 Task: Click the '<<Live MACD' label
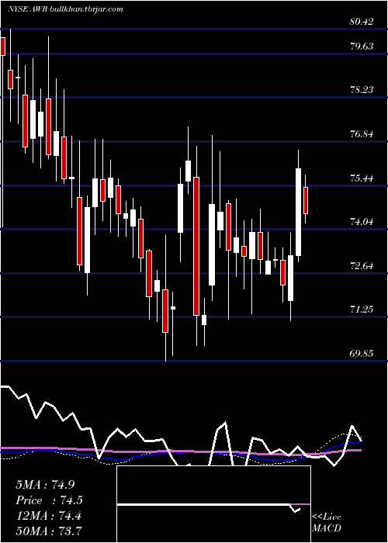pos(327,522)
